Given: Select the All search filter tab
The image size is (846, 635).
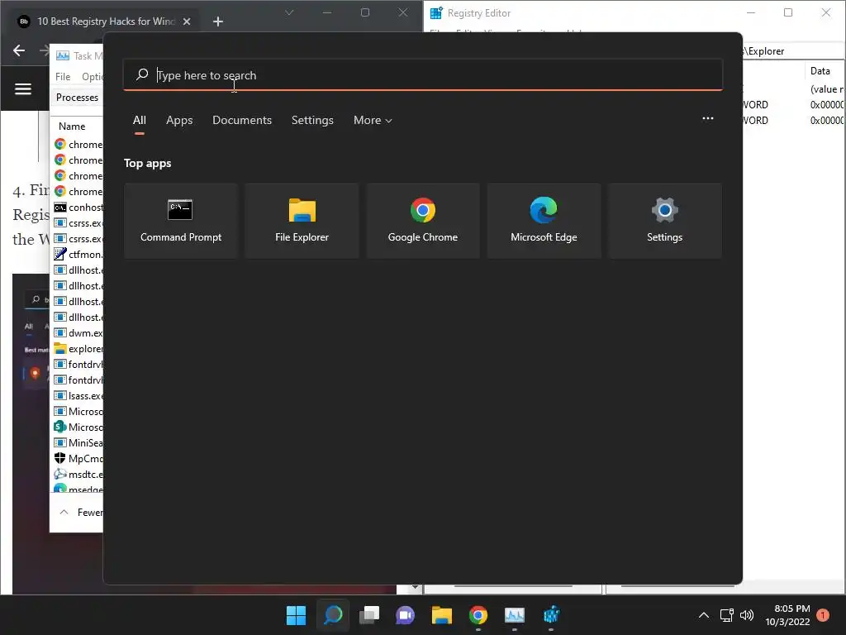Looking at the screenshot, I should pos(139,120).
